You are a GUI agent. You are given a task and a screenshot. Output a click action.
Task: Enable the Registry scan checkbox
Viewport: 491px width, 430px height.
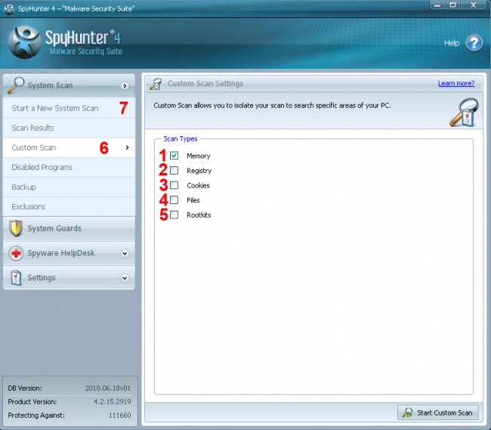tap(174, 171)
